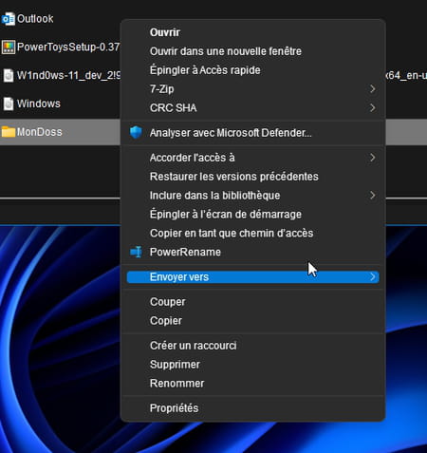The width and height of the screenshot is (427, 453).
Task: Choose Restaurer les versions précédentes
Action: click(x=252, y=177)
